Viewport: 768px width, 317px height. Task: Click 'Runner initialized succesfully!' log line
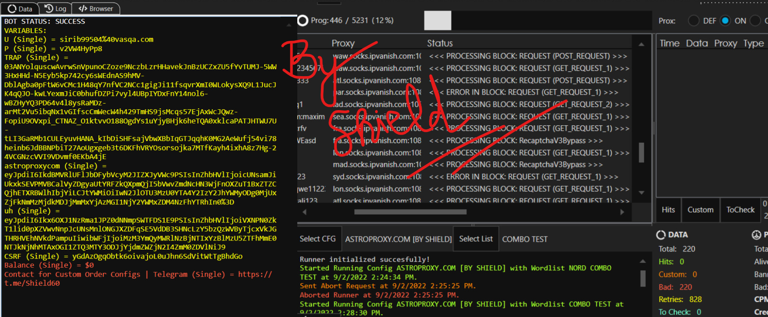[x=364, y=259]
